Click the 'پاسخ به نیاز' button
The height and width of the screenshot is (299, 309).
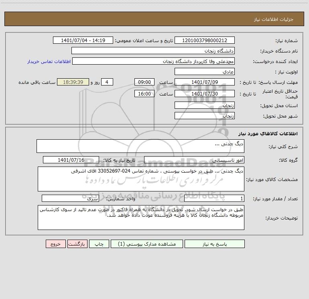click(x=214, y=244)
